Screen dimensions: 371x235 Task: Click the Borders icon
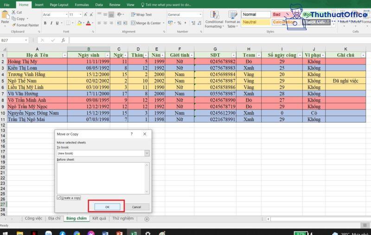68,23
